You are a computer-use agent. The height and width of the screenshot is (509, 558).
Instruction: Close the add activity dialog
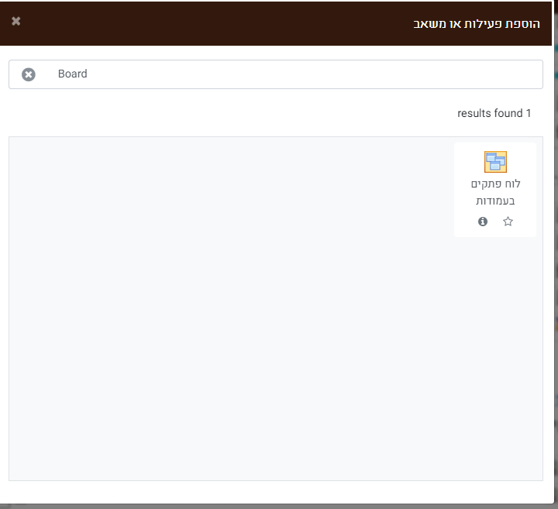[16, 21]
